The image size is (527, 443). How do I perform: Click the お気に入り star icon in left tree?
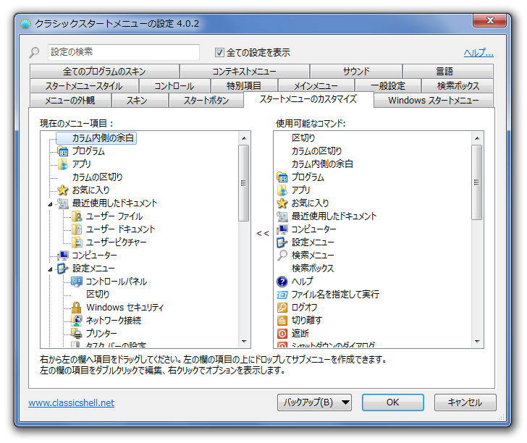click(x=62, y=190)
